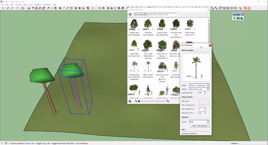268x145 pixels.
Task: Click zoom-out magnifier in Laubwerk Browser
Action: point(136,101)
